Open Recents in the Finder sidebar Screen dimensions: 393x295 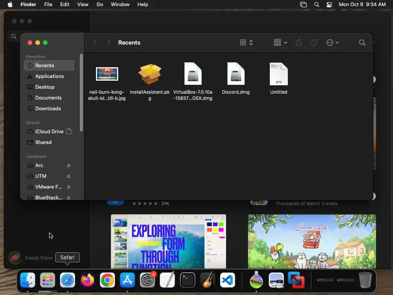coord(49,65)
